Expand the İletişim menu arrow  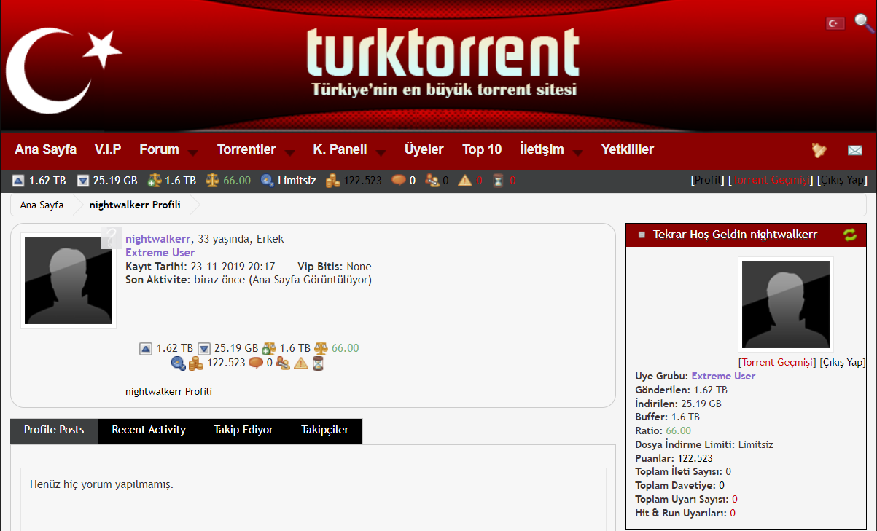[x=577, y=152]
